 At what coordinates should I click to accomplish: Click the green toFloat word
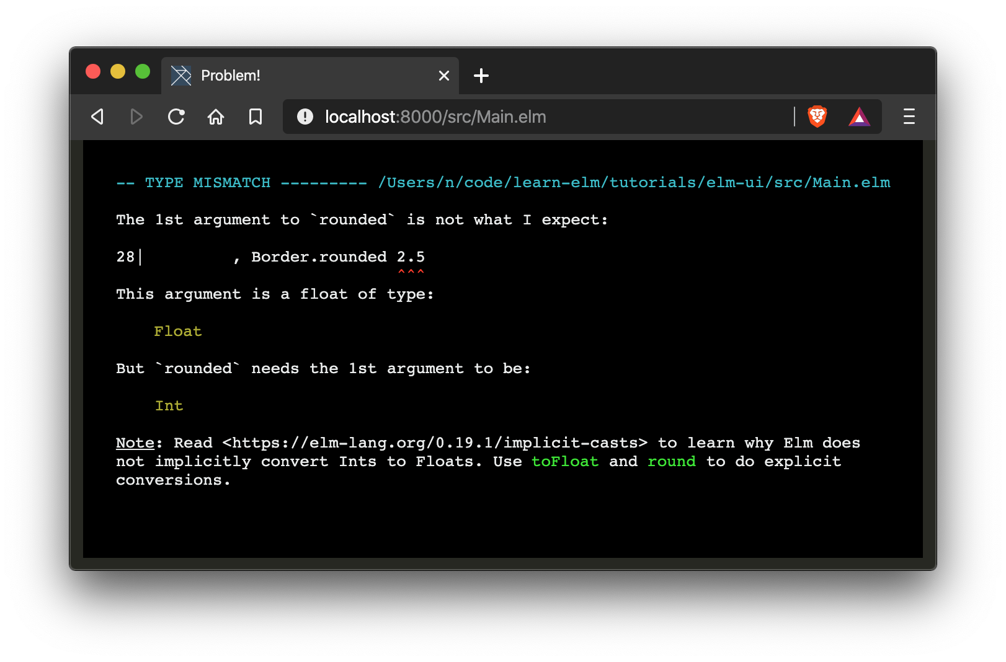coord(565,462)
